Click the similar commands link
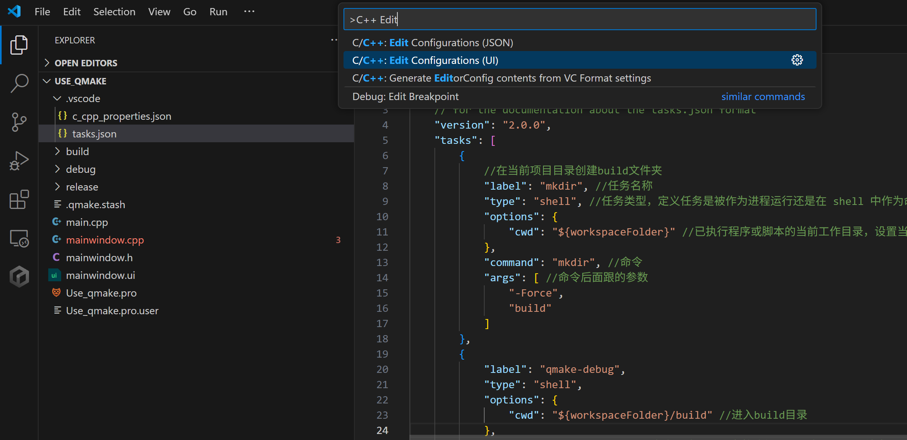 (x=763, y=96)
